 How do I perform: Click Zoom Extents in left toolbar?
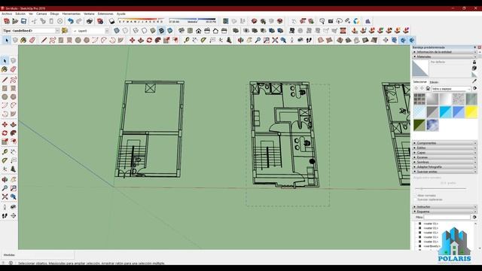(x=5, y=196)
